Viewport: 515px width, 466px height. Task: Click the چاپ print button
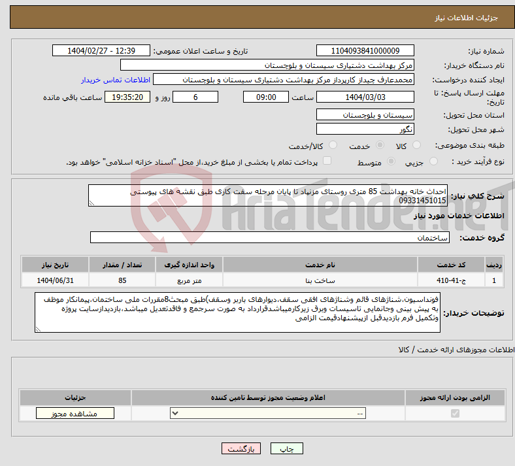click(287, 448)
